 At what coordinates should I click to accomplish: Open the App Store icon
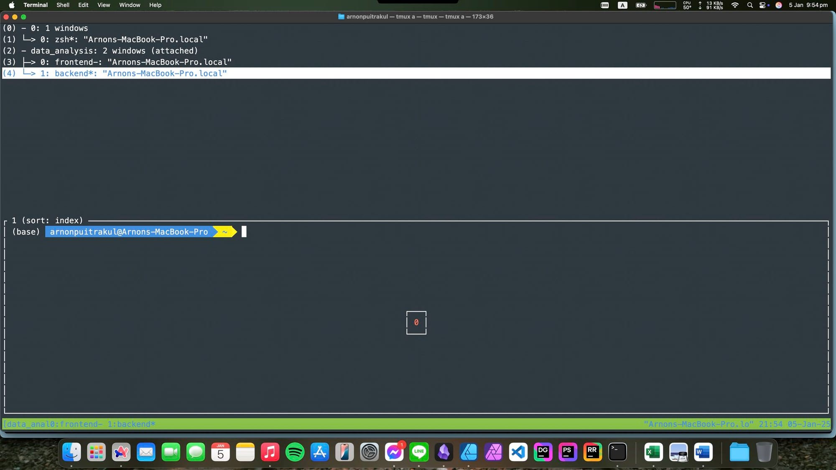[x=320, y=452]
